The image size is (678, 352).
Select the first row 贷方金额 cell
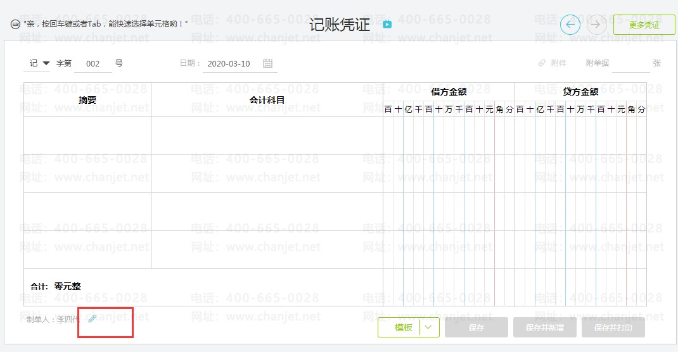coord(580,135)
